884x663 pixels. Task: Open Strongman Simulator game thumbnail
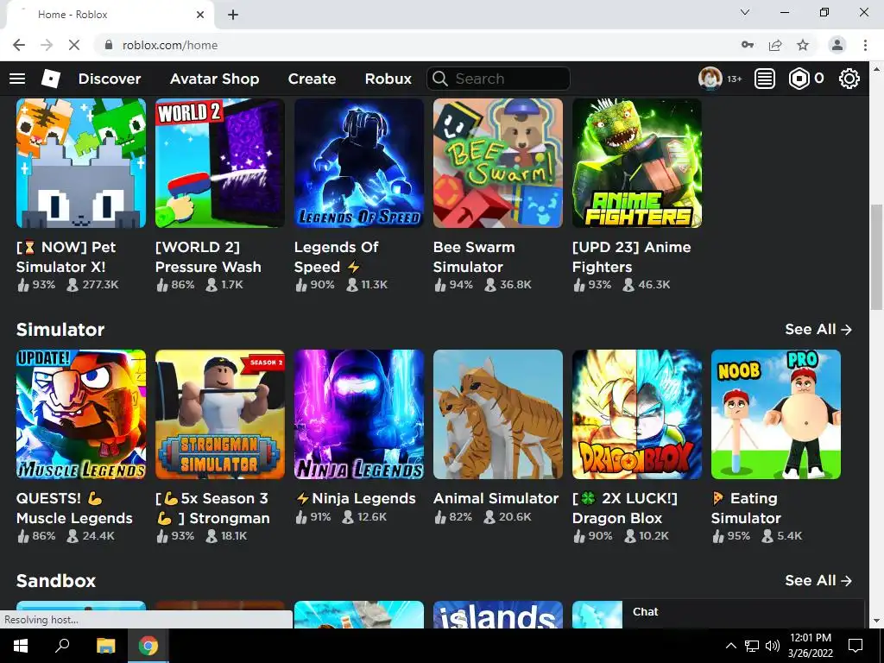[220, 414]
